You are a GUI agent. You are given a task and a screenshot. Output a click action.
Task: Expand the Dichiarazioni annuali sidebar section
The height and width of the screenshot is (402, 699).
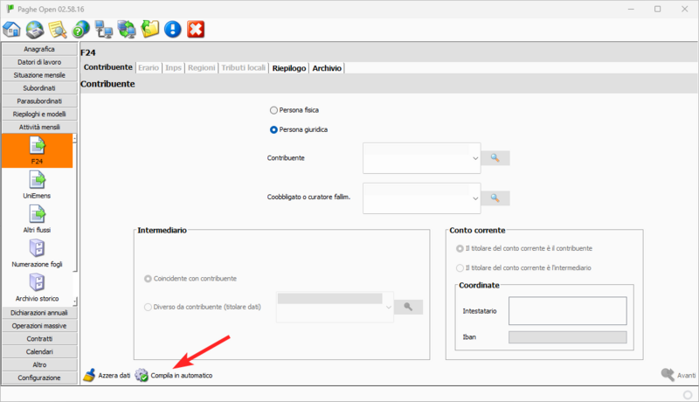(39, 313)
